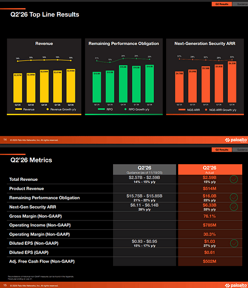
Task: Click the orange NGS ARR legend swatch
Action: 182,110
